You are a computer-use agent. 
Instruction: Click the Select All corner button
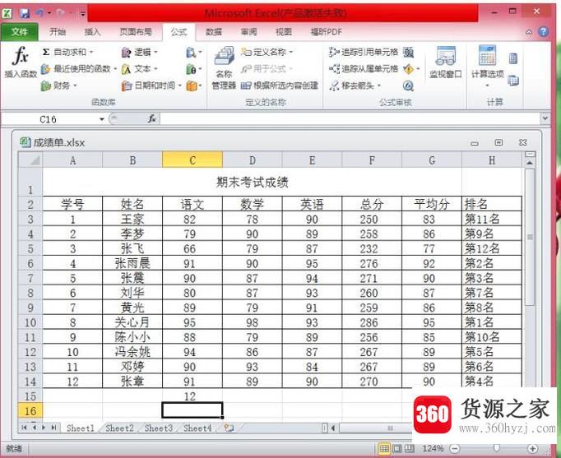tap(30, 160)
